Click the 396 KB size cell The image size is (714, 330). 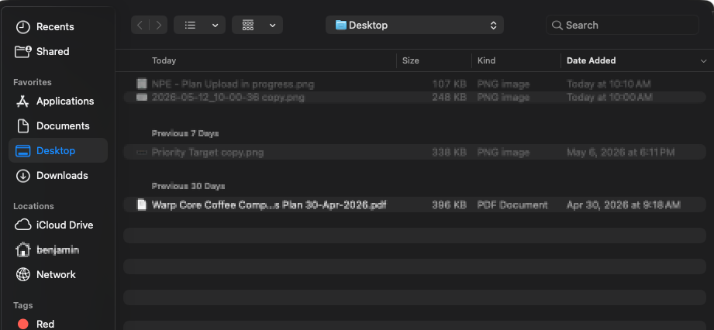coord(449,205)
